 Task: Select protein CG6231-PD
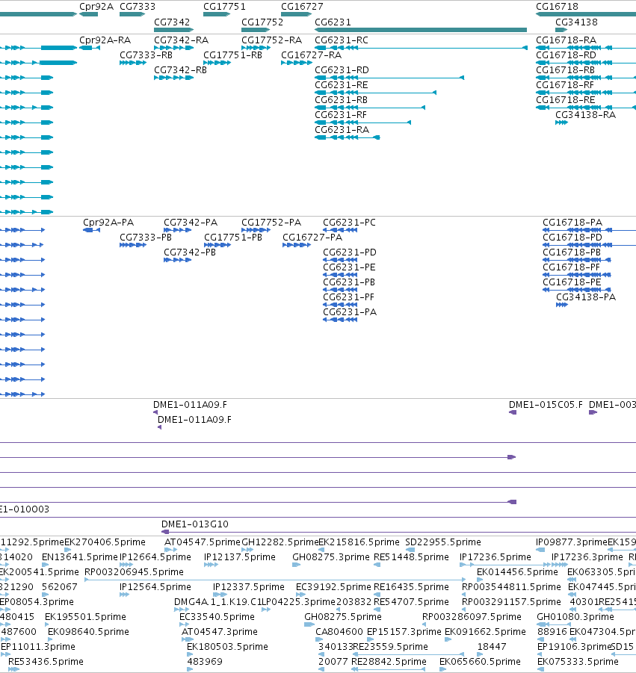[x=349, y=252]
